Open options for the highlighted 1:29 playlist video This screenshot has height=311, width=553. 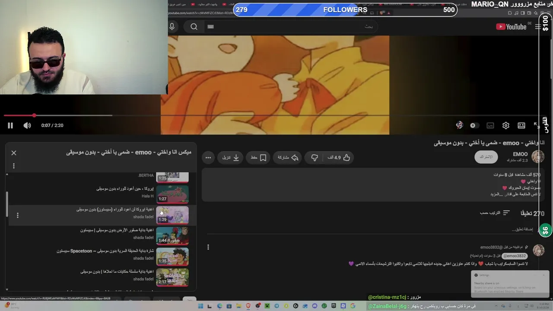(x=18, y=215)
